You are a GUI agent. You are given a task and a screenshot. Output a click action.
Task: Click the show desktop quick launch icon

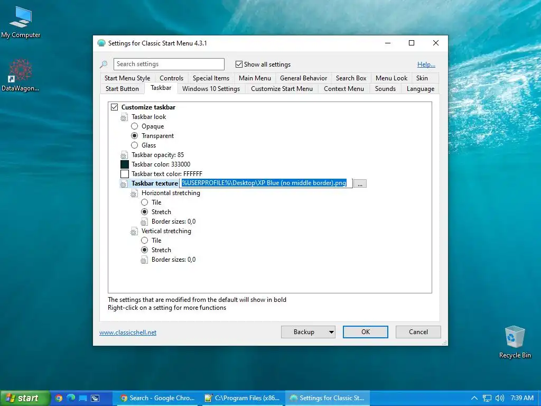[x=83, y=398]
